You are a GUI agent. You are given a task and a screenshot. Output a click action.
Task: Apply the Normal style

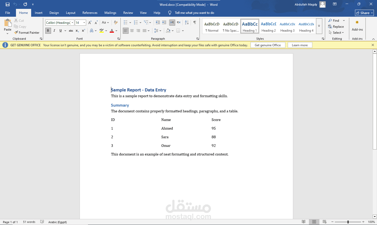212,26
